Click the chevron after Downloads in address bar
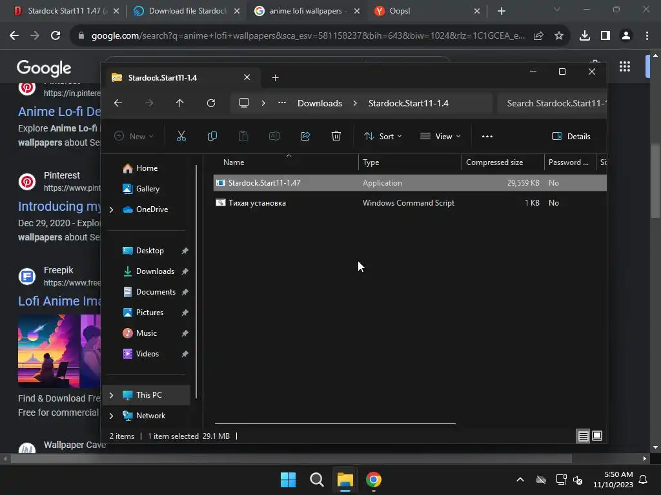The width and height of the screenshot is (661, 495). coord(355,103)
